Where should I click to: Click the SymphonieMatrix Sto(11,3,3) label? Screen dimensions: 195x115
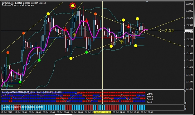[32, 92]
